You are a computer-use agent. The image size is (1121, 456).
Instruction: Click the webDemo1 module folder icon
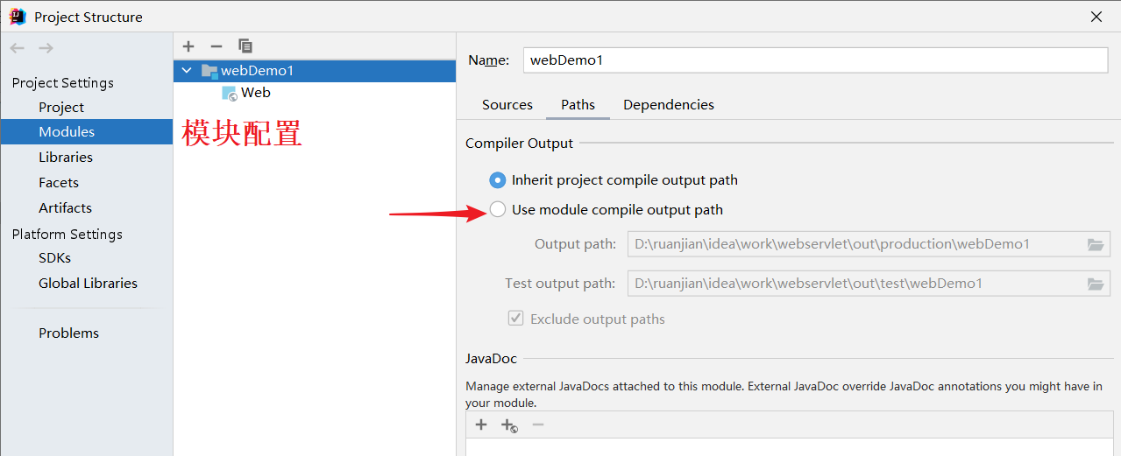[209, 71]
